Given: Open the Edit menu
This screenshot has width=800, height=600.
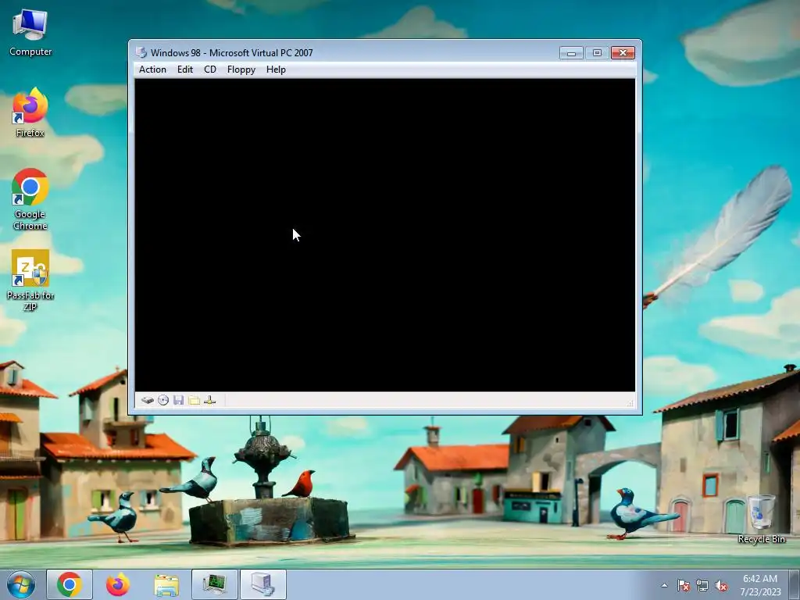Looking at the screenshot, I should pyautogui.click(x=184, y=70).
